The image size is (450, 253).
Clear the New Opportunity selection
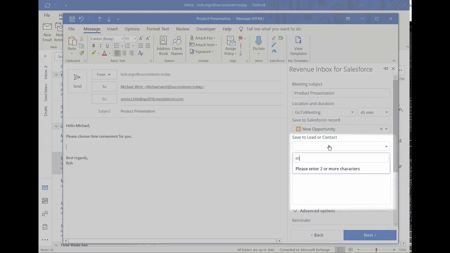[381, 129]
